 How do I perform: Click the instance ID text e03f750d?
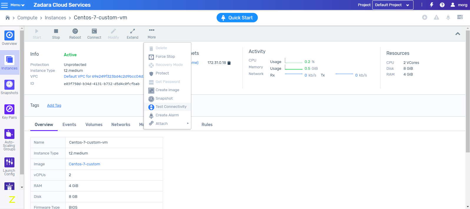102,84
